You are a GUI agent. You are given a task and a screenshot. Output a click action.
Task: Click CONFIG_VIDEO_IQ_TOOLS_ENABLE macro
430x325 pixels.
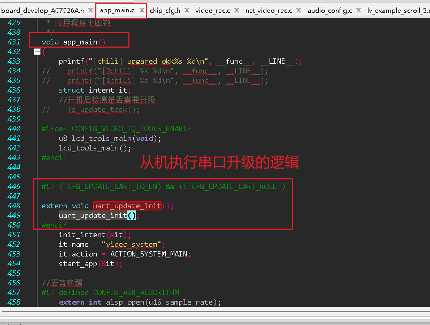pos(132,129)
